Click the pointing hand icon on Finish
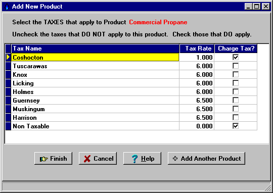The height and width of the screenshot is (193, 273). tap(43, 159)
